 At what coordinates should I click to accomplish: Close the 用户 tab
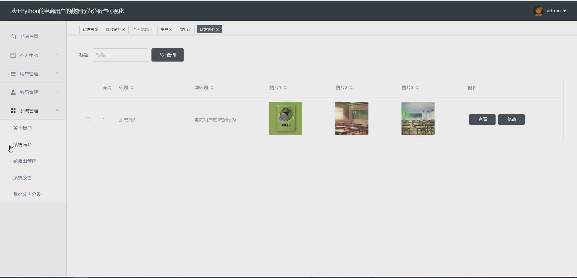point(170,29)
